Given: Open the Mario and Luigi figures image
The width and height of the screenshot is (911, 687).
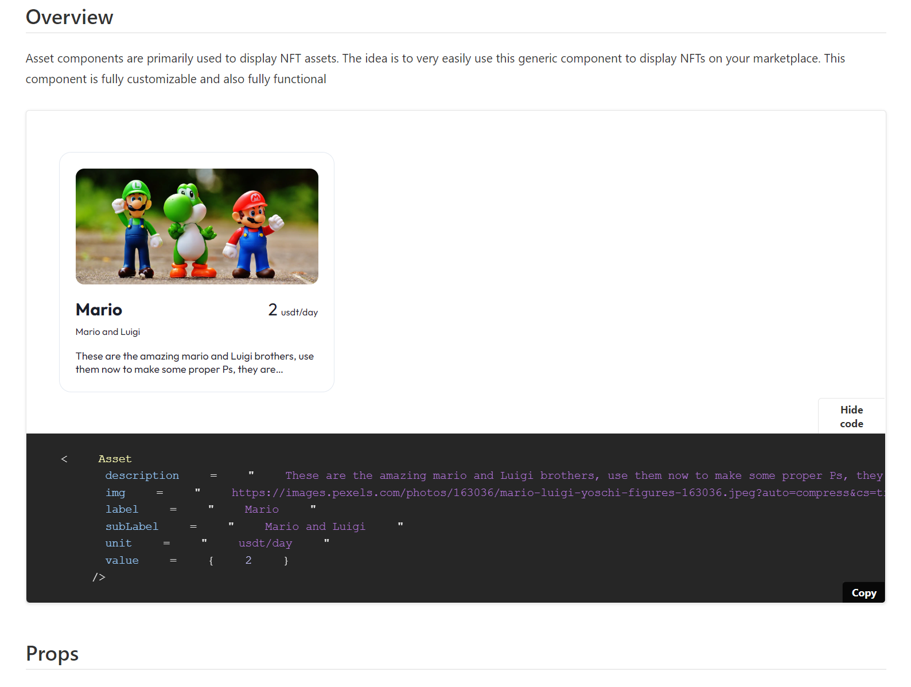Looking at the screenshot, I should 197,227.
